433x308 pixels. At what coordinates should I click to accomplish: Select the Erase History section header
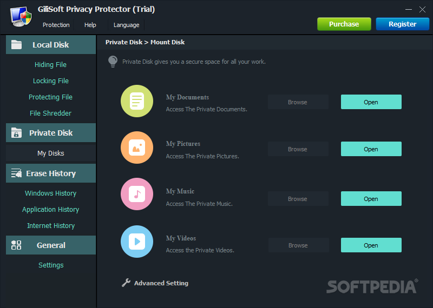[x=51, y=173]
